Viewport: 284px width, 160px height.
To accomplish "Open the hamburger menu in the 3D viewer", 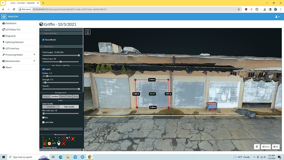I will point(87,32).
